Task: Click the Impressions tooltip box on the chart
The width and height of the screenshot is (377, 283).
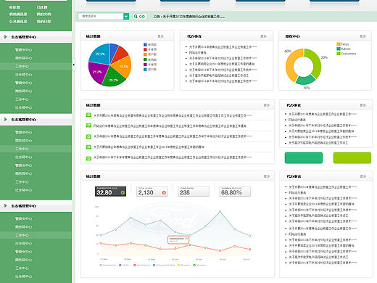Action: (x=178, y=239)
